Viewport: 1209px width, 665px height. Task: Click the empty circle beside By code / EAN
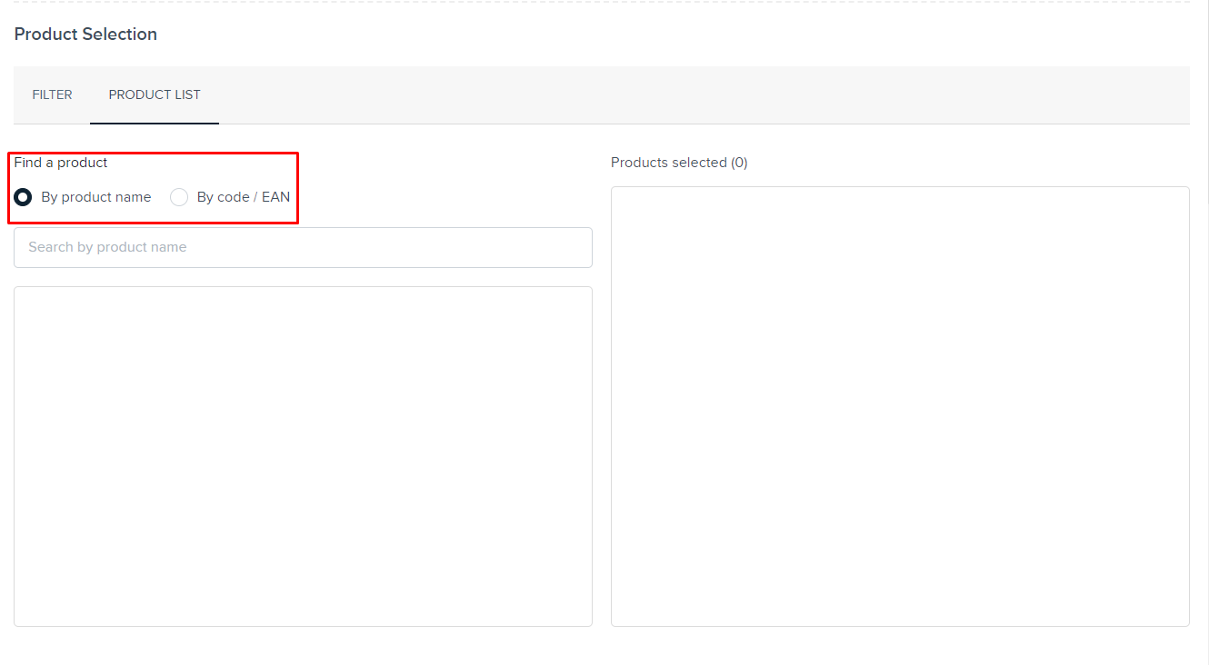[179, 197]
